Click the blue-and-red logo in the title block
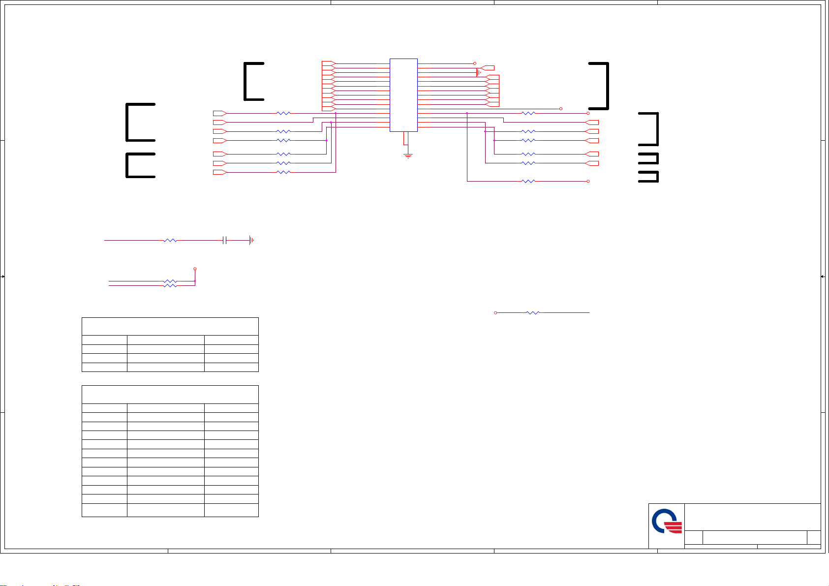Viewport: 829px width, 586px height. coord(667,522)
